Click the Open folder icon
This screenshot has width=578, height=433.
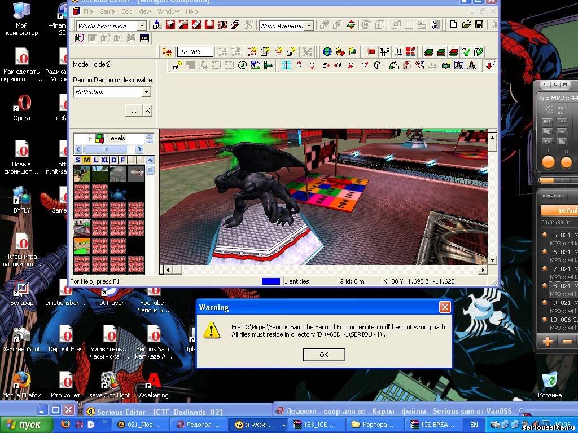467,24
